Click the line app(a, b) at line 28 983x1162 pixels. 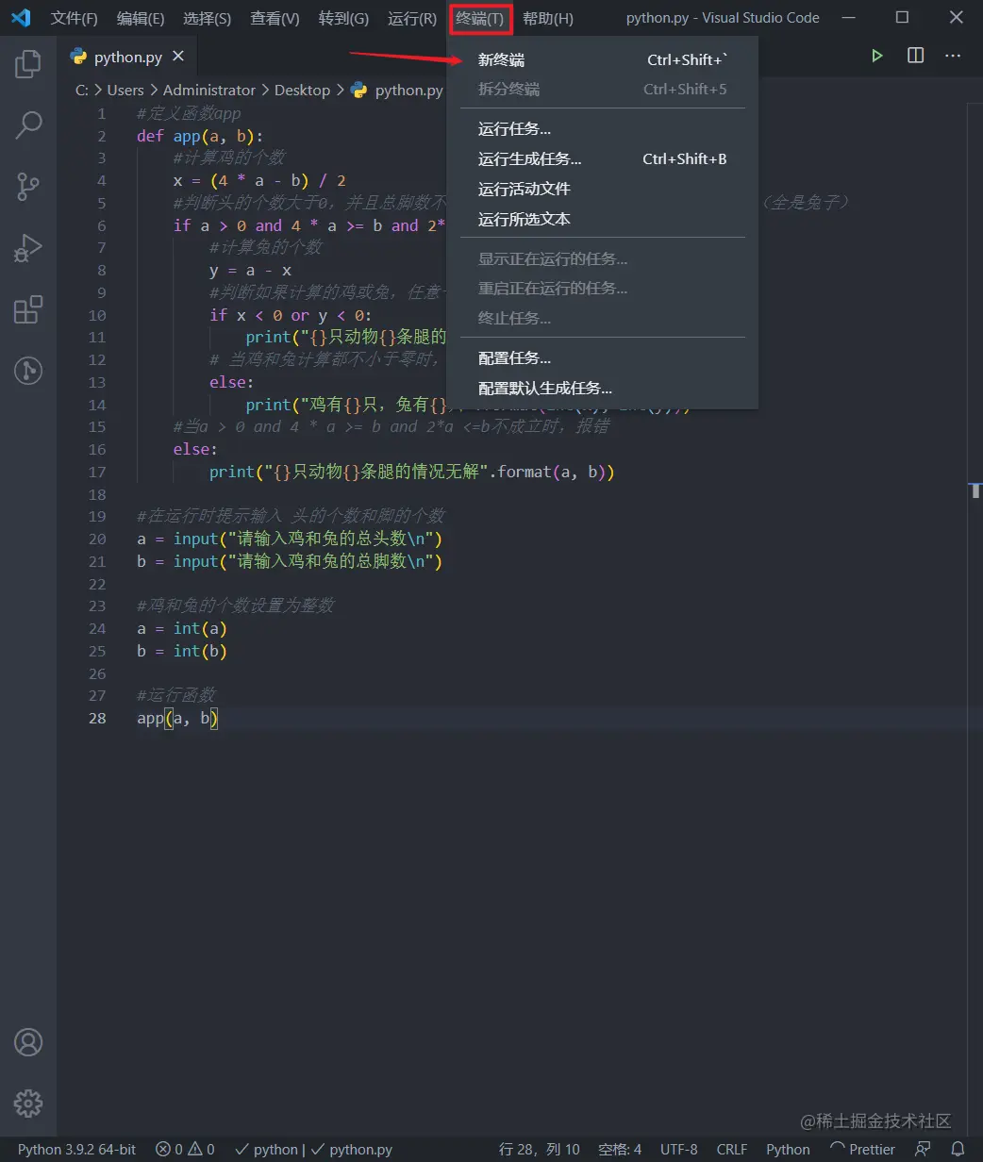[177, 719]
